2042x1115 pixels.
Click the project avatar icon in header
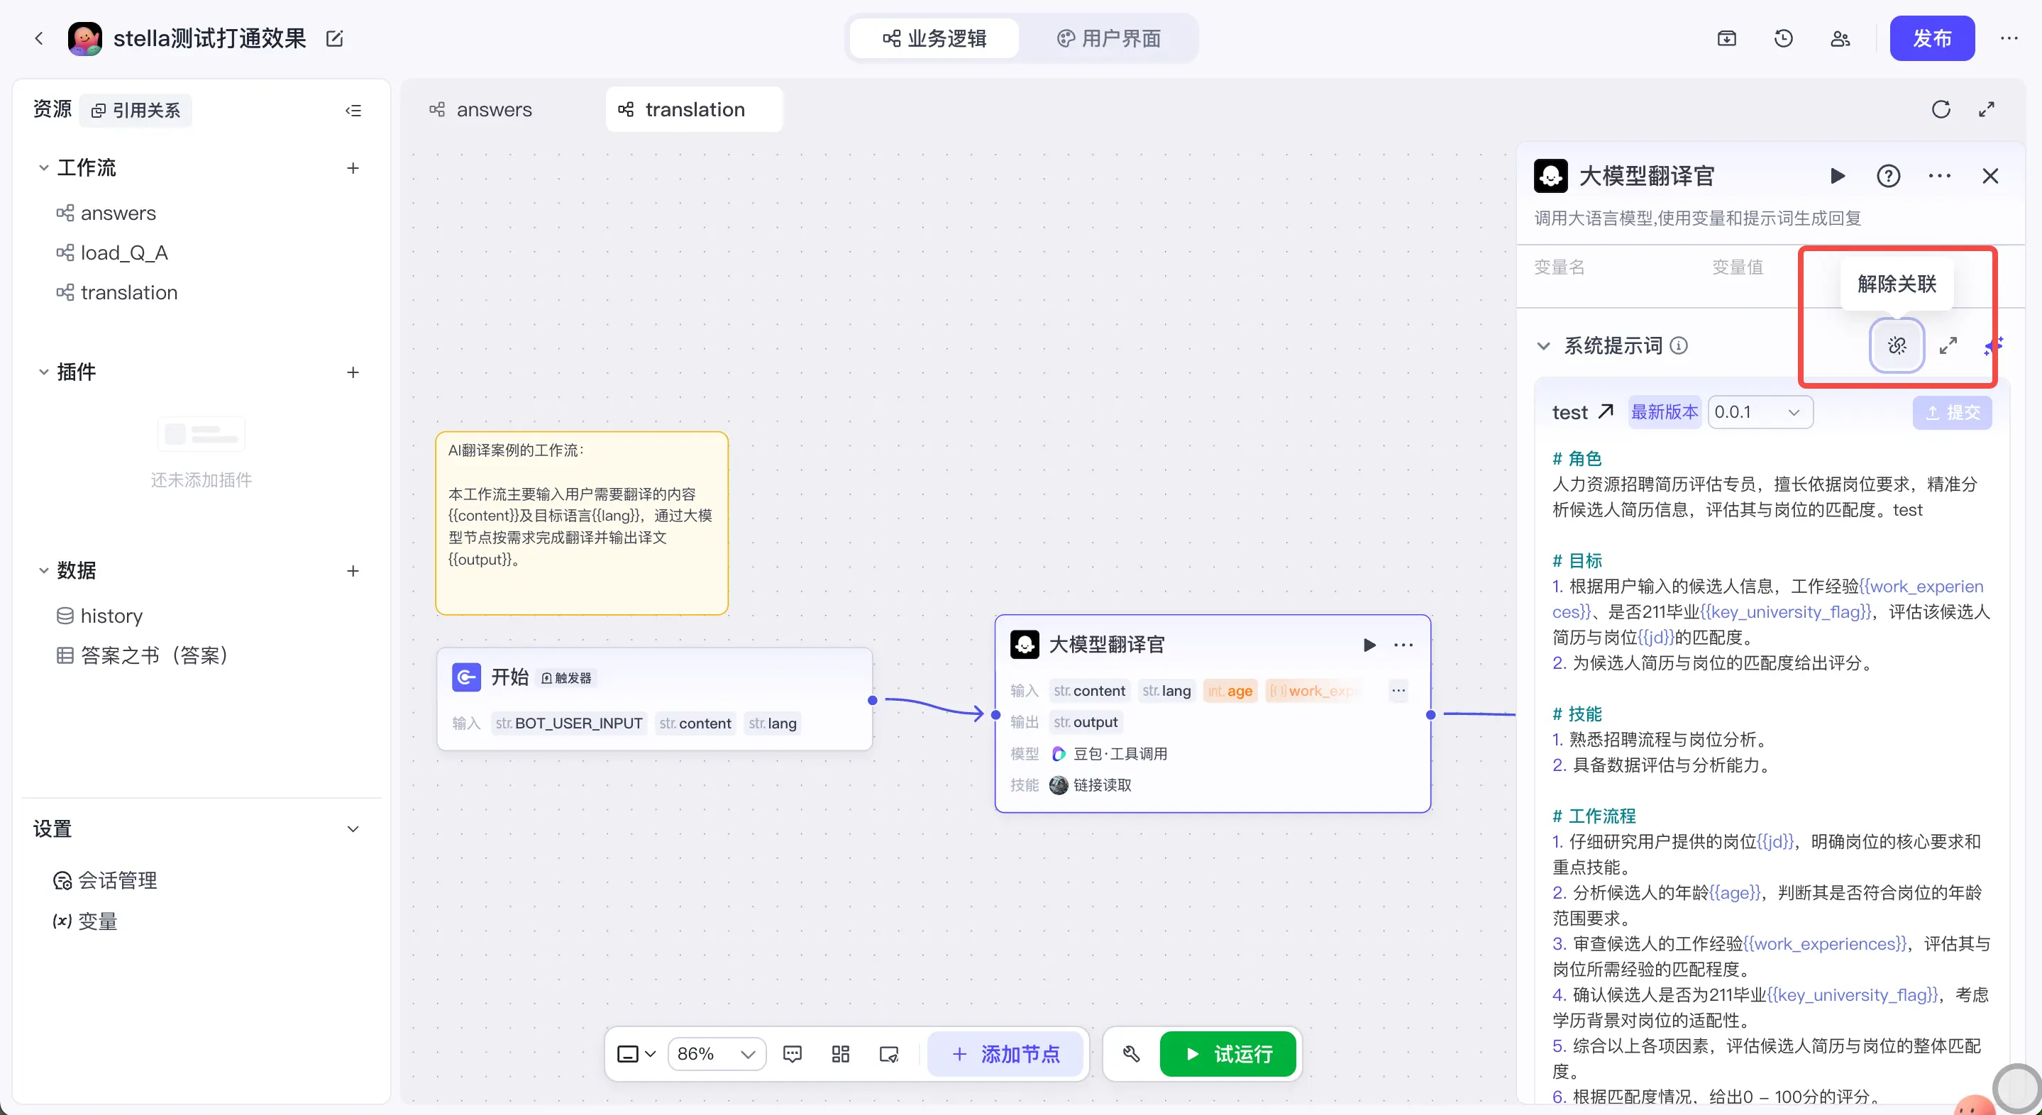pyautogui.click(x=85, y=38)
